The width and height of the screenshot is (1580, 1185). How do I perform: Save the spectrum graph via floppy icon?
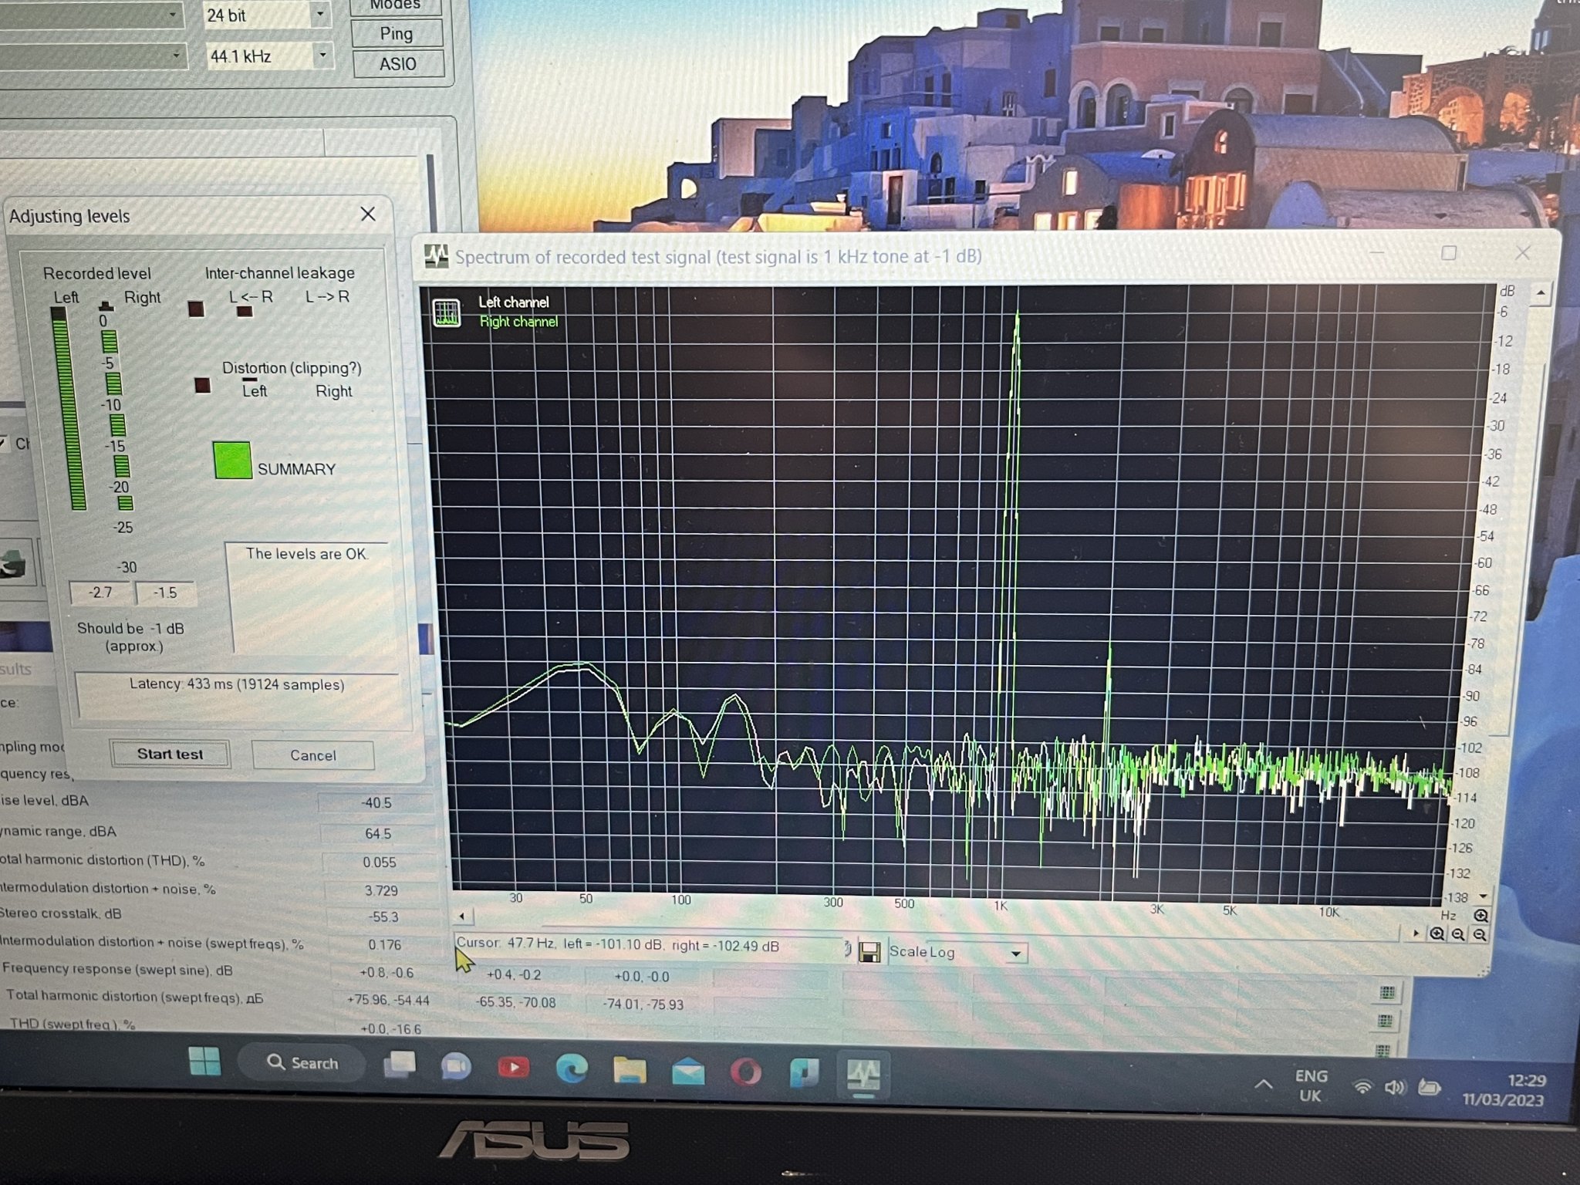[869, 952]
